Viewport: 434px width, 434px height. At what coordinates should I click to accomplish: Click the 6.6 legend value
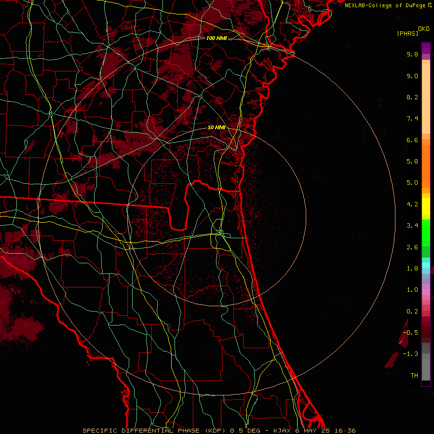click(x=412, y=140)
